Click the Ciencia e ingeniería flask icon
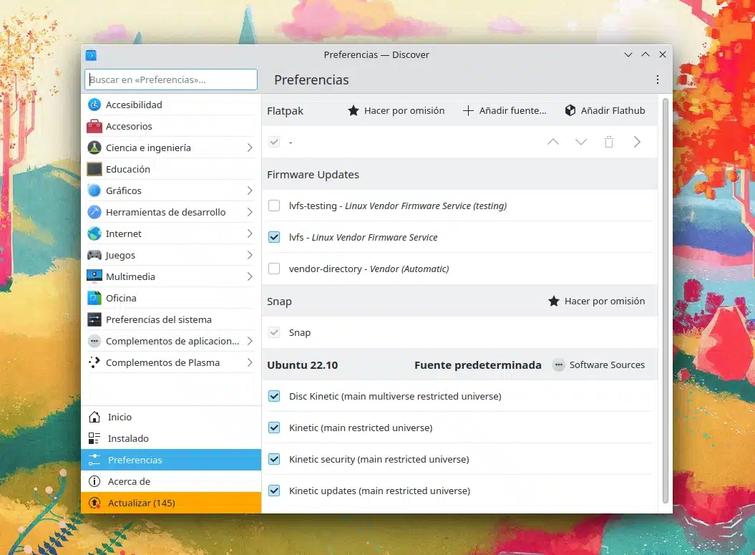 [x=94, y=148]
